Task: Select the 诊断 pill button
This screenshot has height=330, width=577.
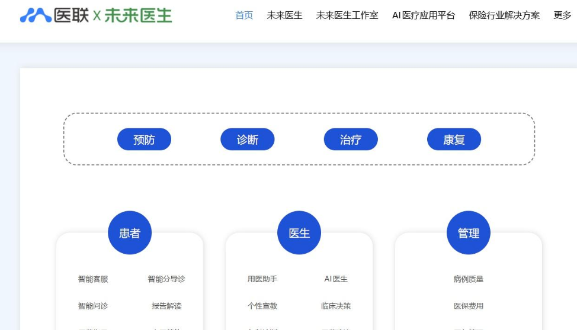Action: tap(248, 140)
